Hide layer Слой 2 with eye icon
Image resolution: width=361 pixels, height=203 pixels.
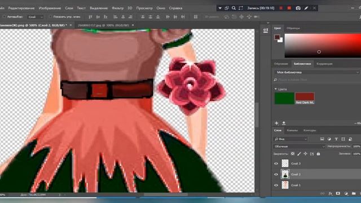[x=276, y=174]
